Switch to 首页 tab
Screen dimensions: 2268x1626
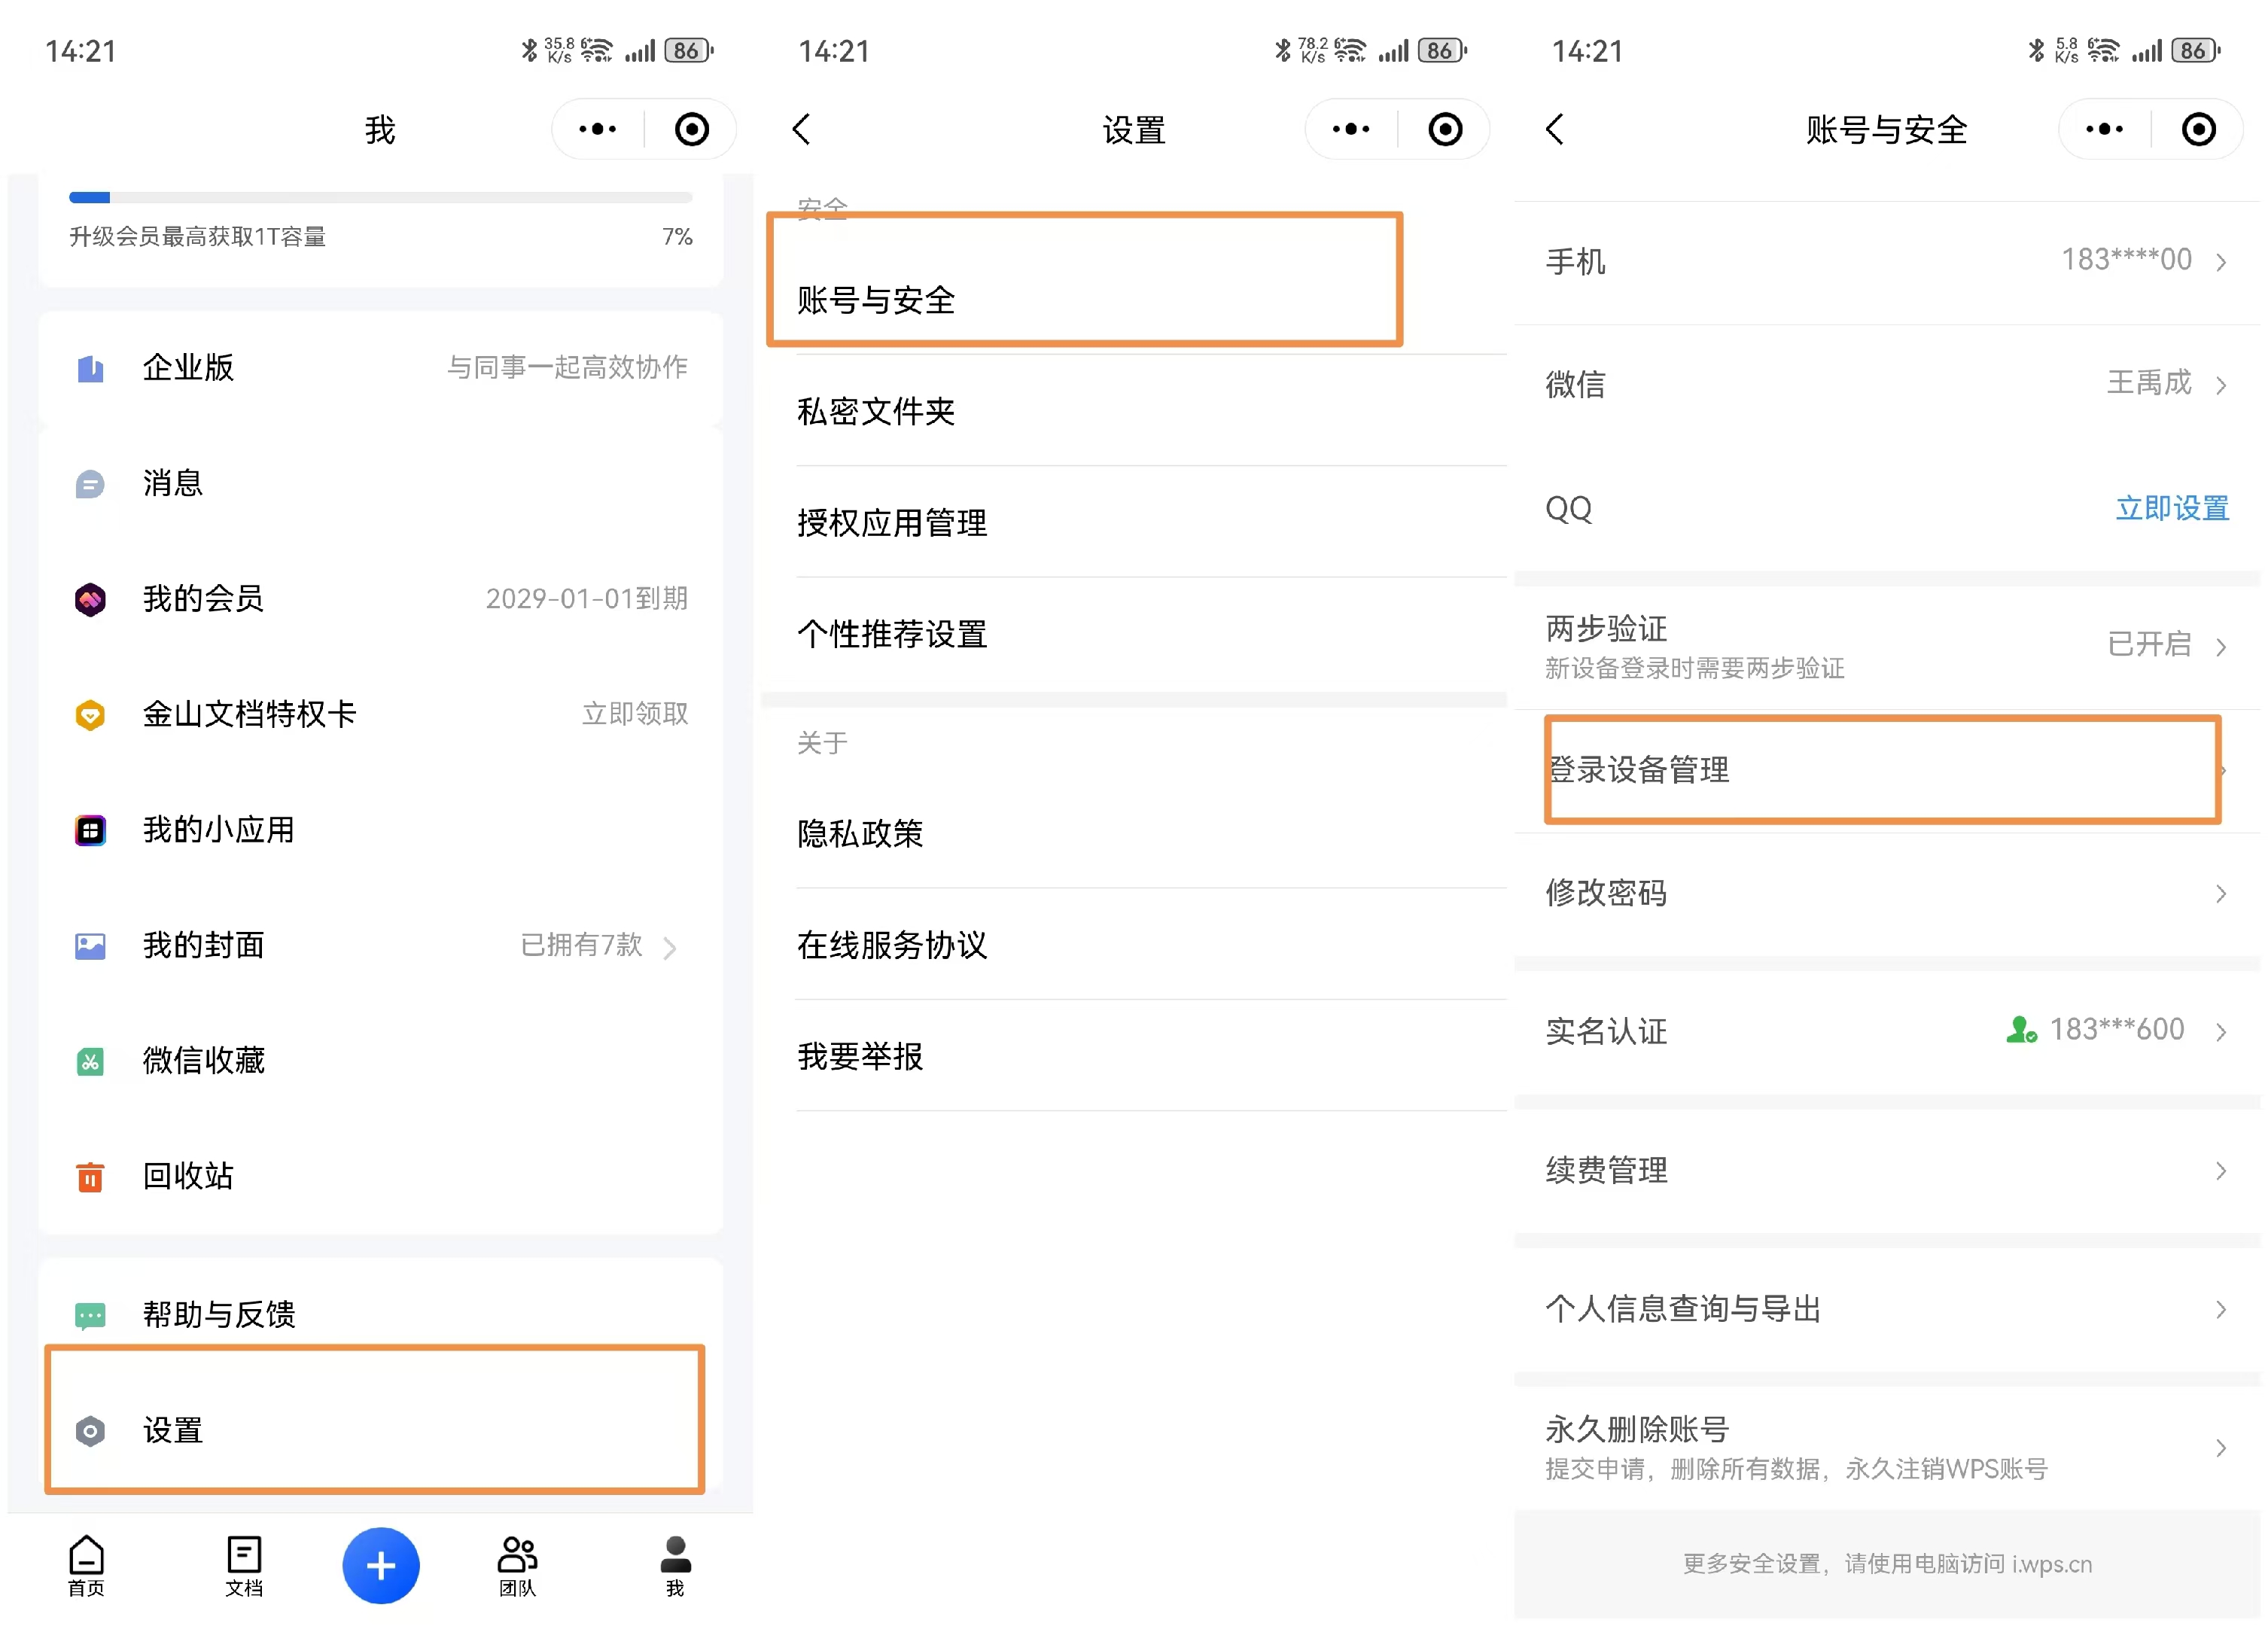(86, 1567)
